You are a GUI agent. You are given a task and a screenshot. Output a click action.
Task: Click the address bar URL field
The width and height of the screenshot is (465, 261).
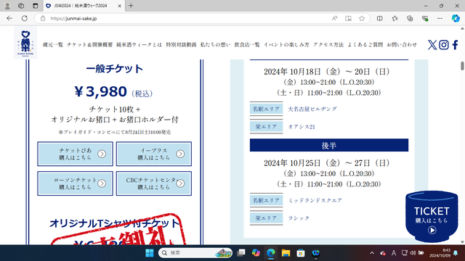pyautogui.click(x=190, y=18)
